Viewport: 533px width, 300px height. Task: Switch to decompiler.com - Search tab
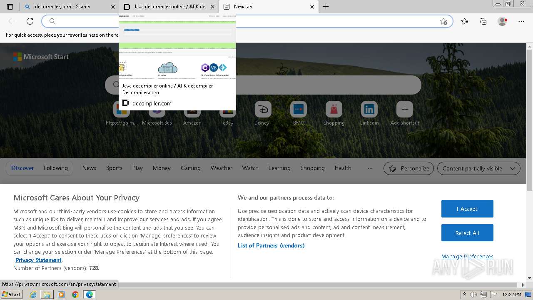click(x=69, y=7)
